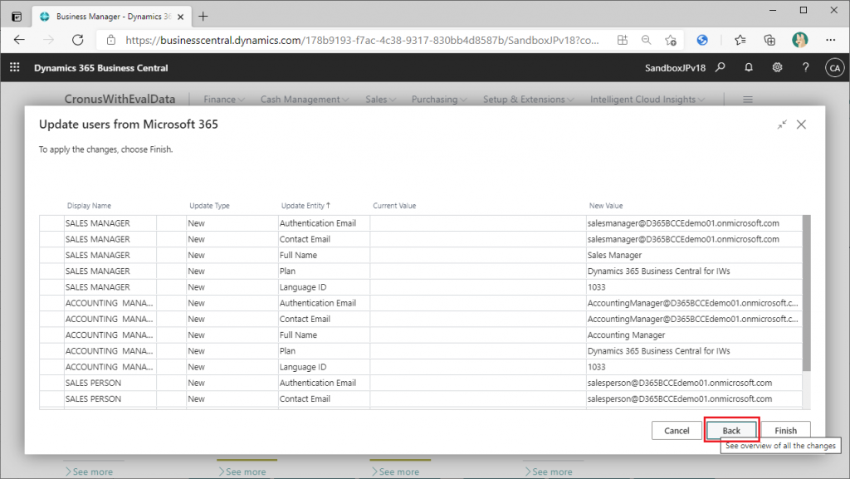Screen dimensions: 850x479
Task: Expand the Finance menu
Action: (x=224, y=99)
